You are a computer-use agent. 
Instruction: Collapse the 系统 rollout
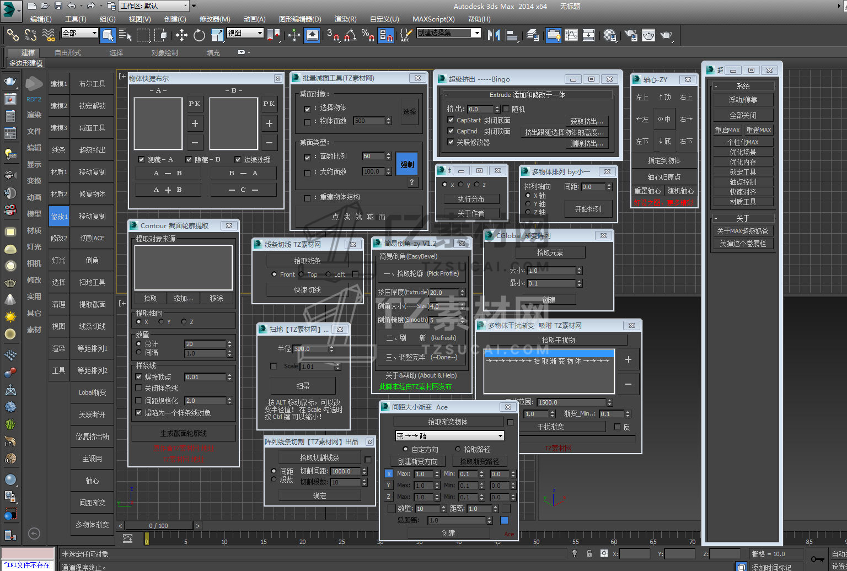743,86
